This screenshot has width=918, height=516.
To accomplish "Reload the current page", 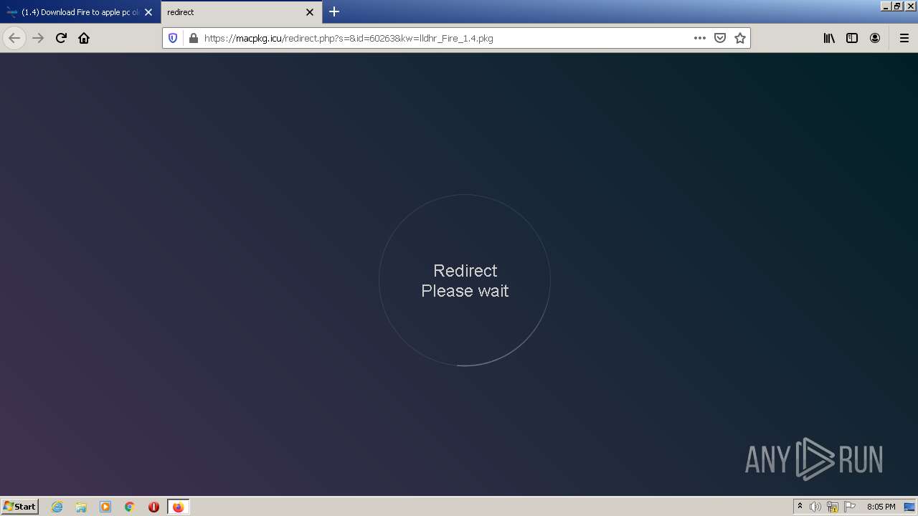I will tap(61, 38).
